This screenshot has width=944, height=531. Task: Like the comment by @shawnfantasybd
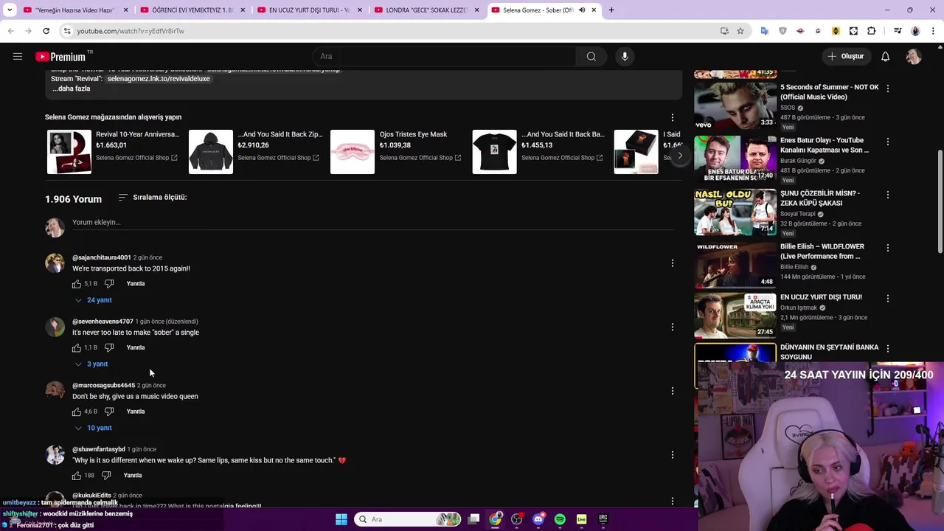click(77, 476)
